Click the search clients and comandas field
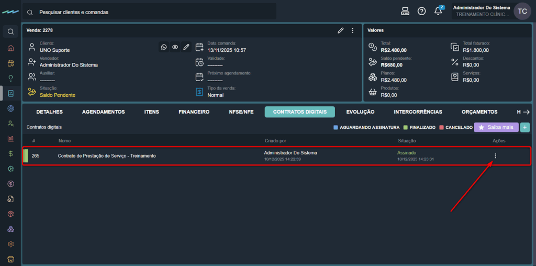 click(152, 12)
